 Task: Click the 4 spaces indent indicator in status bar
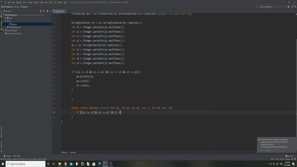(287, 159)
